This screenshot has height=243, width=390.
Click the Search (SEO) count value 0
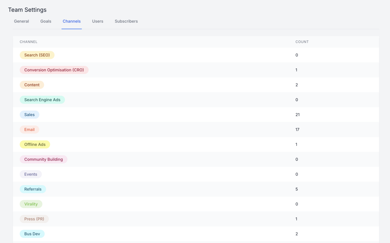click(x=296, y=55)
